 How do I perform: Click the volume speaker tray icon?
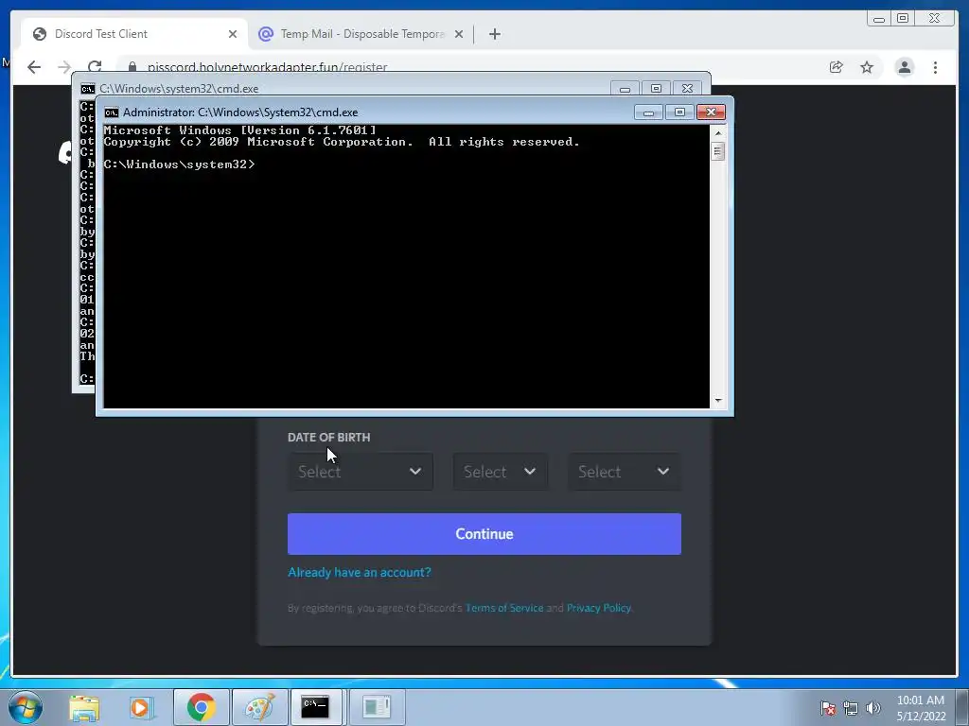tap(872, 708)
